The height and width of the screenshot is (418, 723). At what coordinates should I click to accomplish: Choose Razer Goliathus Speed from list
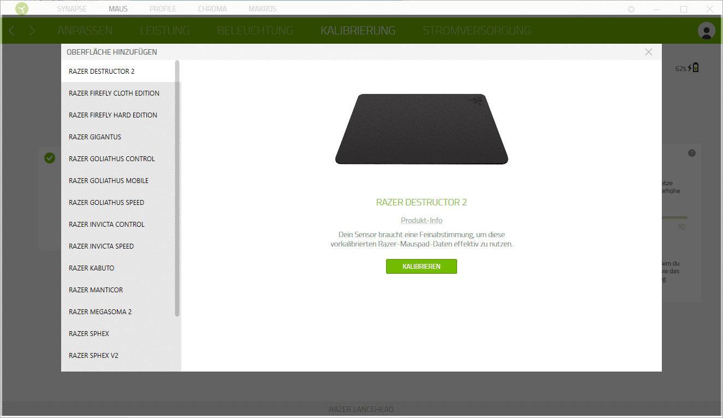[x=106, y=203]
